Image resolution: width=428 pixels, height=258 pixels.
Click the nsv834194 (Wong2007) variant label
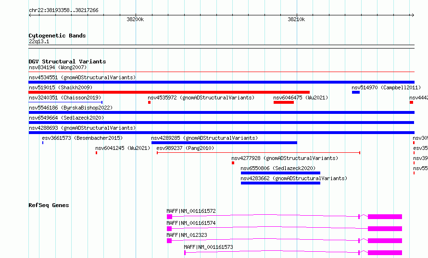tap(58, 67)
